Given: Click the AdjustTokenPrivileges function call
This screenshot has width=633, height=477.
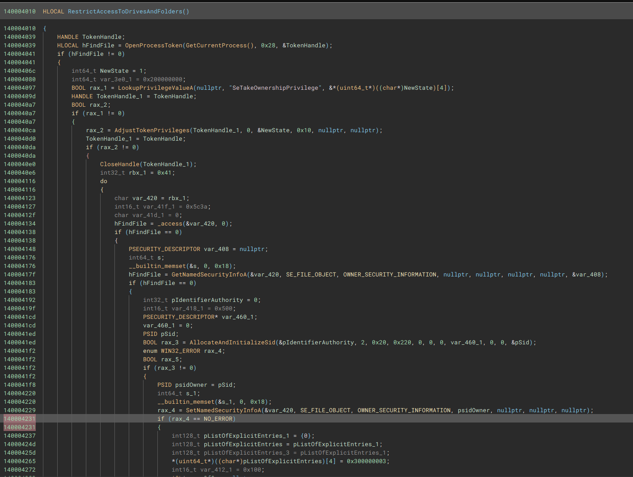Looking at the screenshot, I should coord(152,130).
